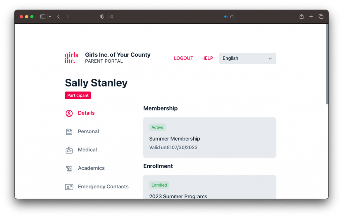Open the HELP link
Viewport: 343px width, 218px height.
[207, 58]
